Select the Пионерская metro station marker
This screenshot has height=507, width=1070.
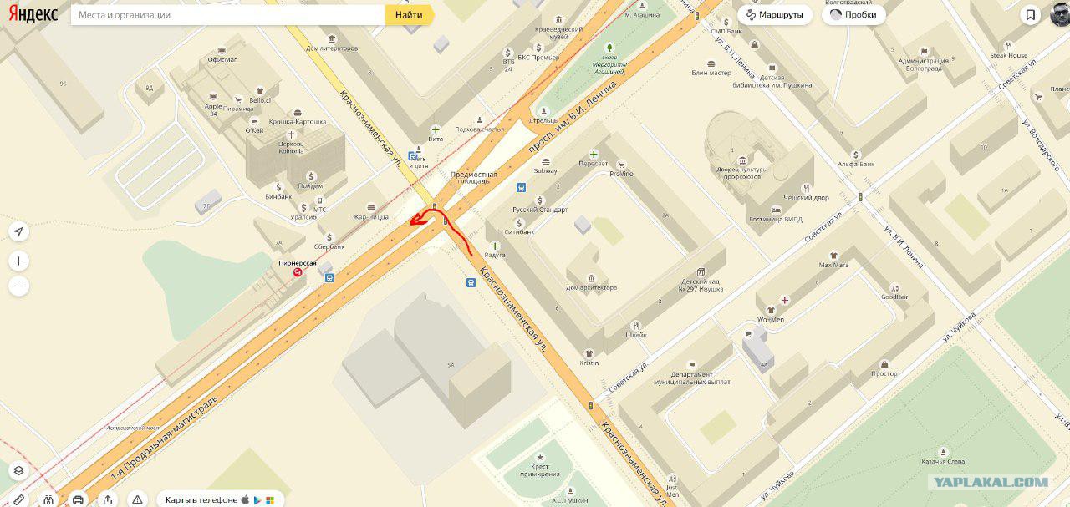point(298,272)
